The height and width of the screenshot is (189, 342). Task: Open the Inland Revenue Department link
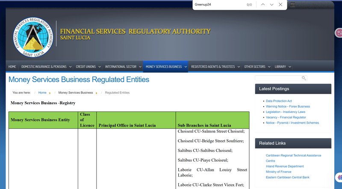coord(285,166)
